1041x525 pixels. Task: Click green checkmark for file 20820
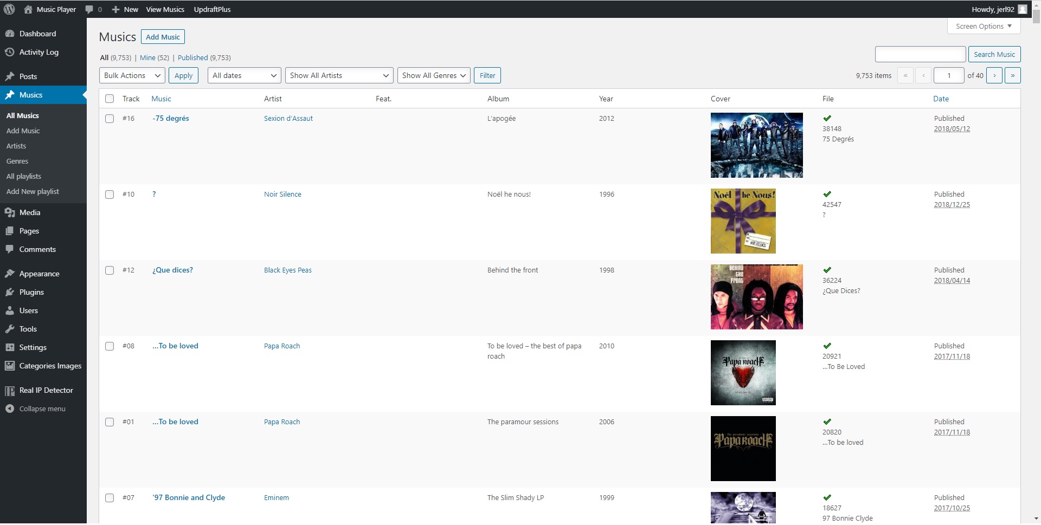click(x=827, y=422)
